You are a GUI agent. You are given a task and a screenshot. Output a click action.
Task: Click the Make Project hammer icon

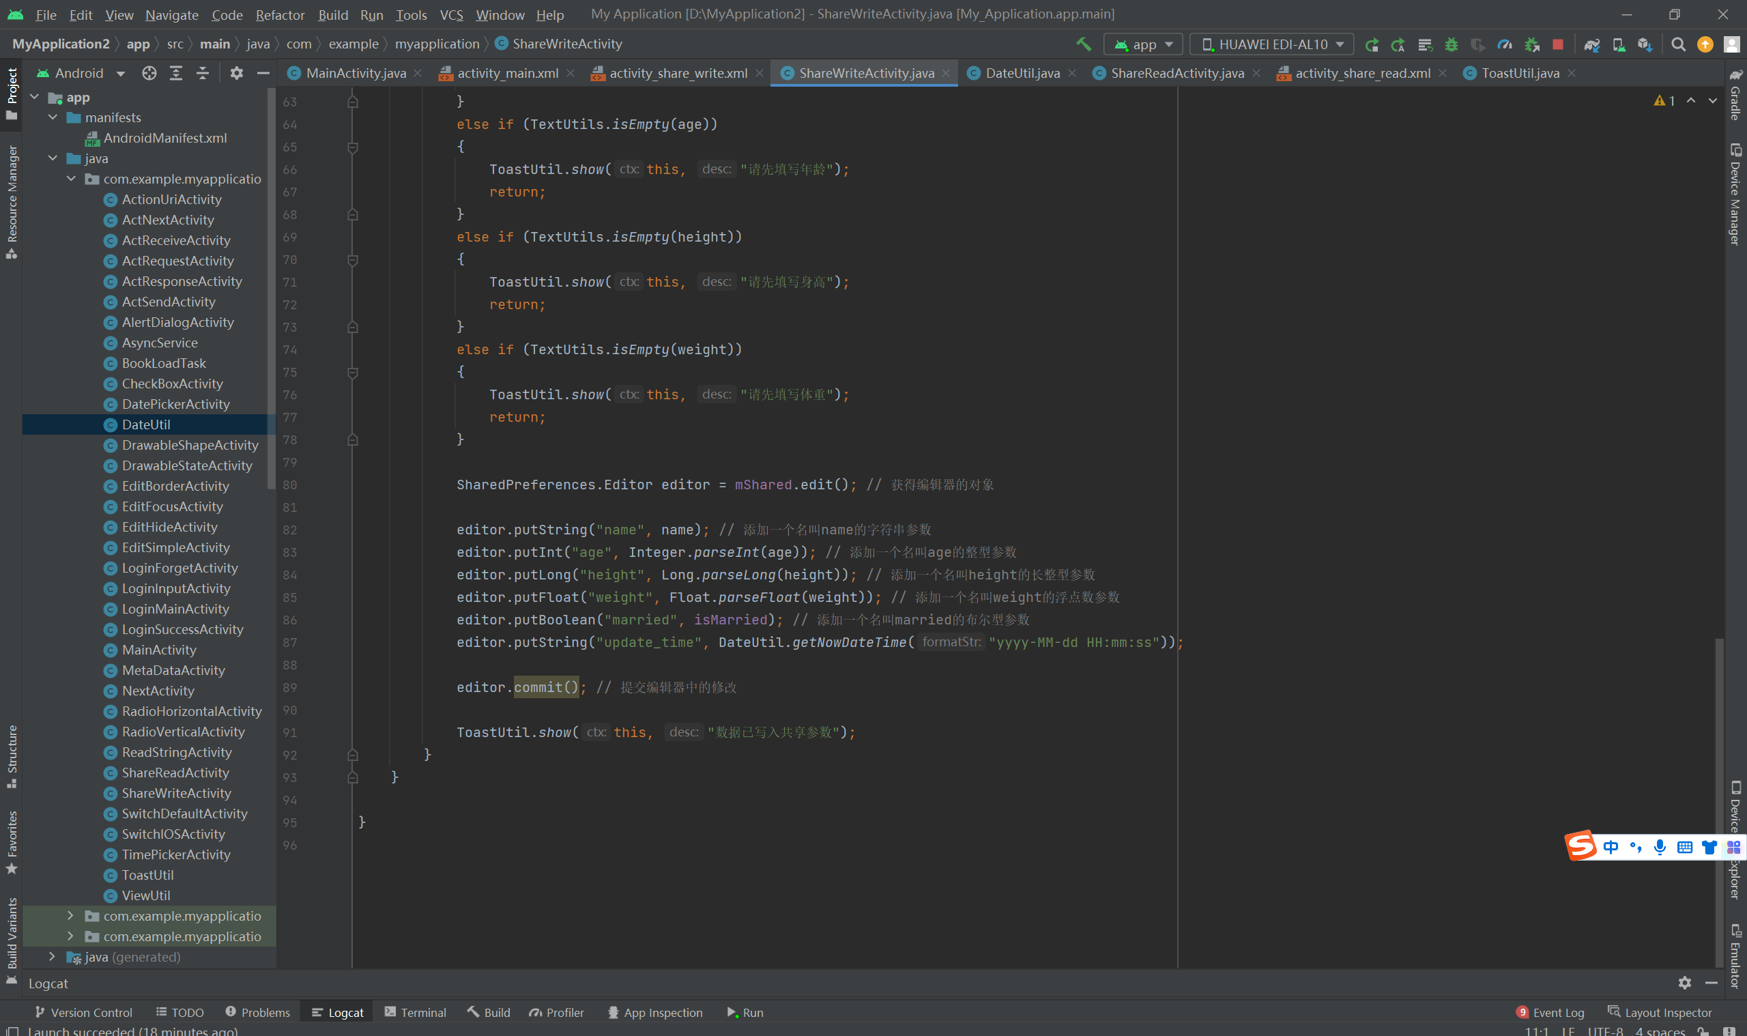click(1083, 44)
